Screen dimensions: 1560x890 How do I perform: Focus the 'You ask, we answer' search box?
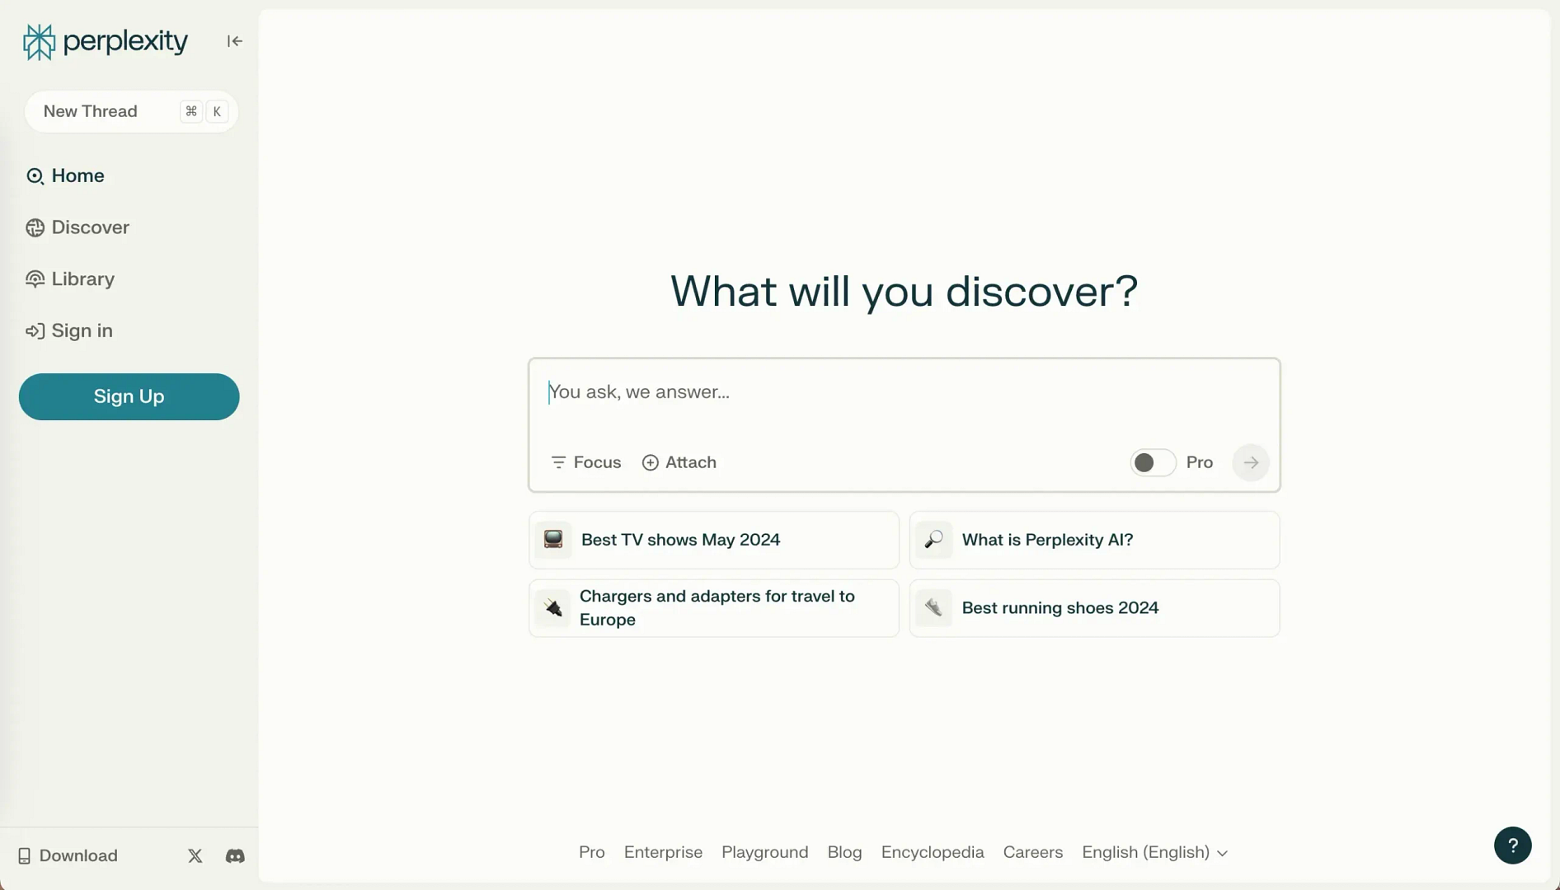point(904,392)
